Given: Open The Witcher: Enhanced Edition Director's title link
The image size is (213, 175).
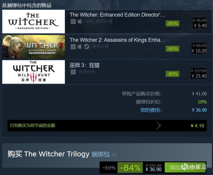Looking at the screenshot, I should (x=117, y=15).
